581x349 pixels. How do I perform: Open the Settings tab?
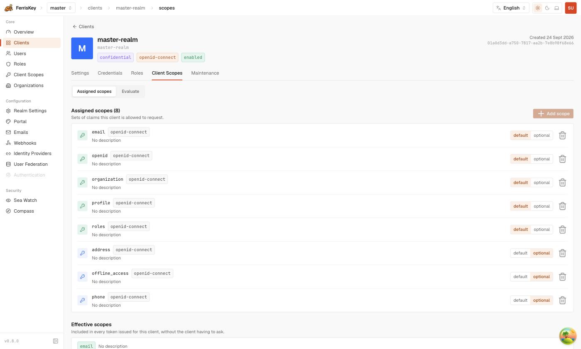pos(80,73)
